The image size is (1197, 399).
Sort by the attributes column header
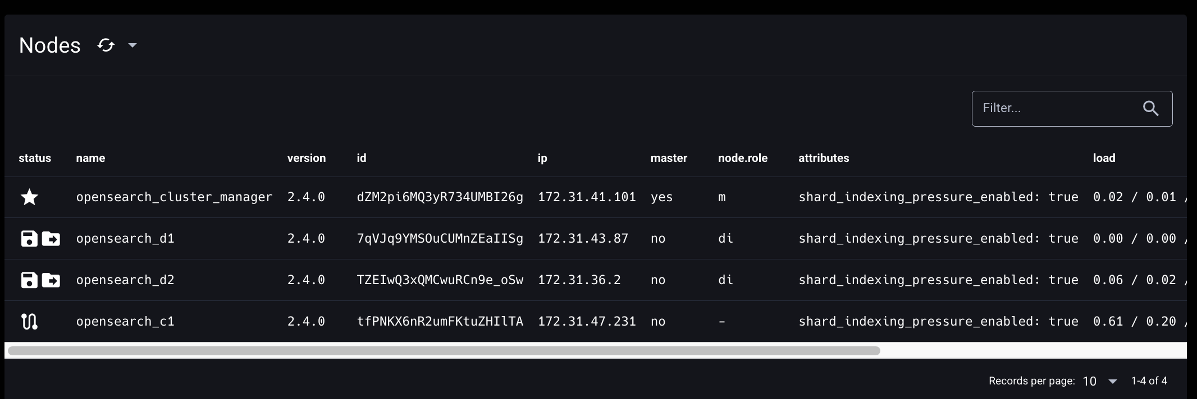824,158
